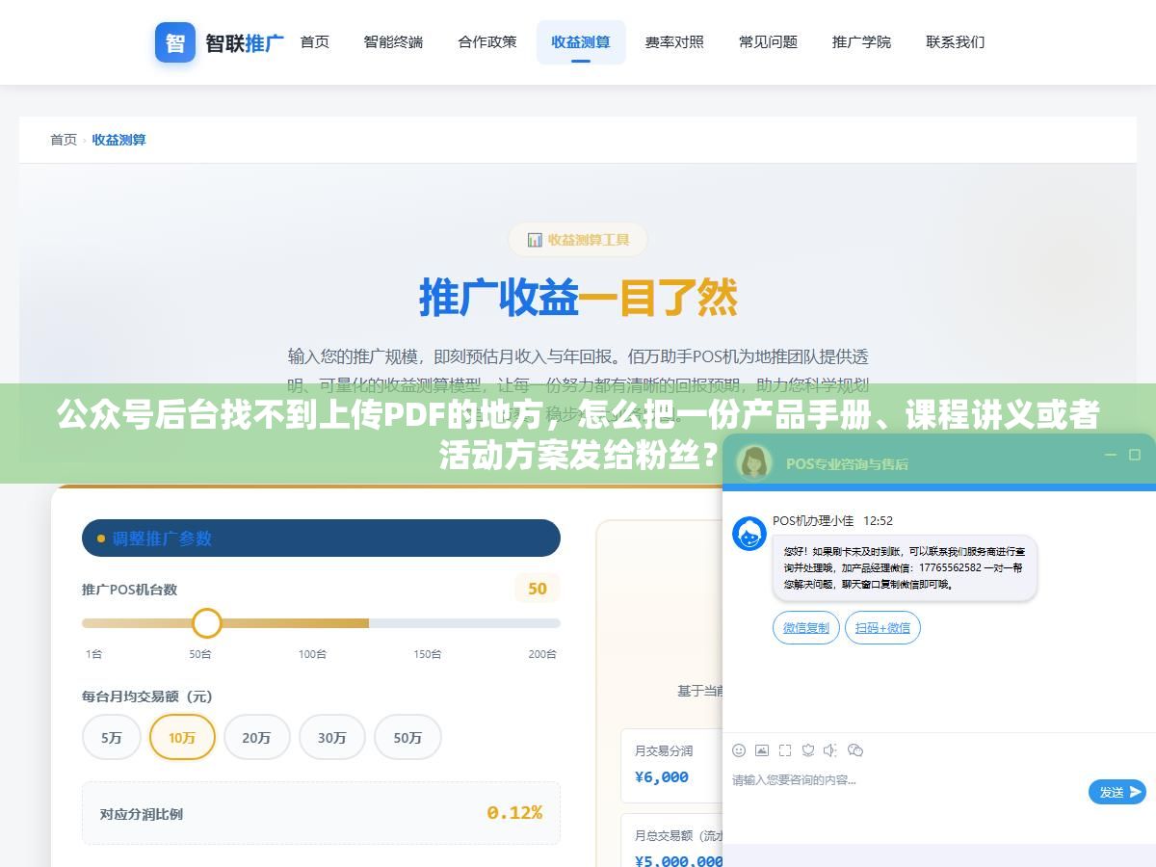
Task: Select 5万 monthly transaction option
Action: point(112,738)
